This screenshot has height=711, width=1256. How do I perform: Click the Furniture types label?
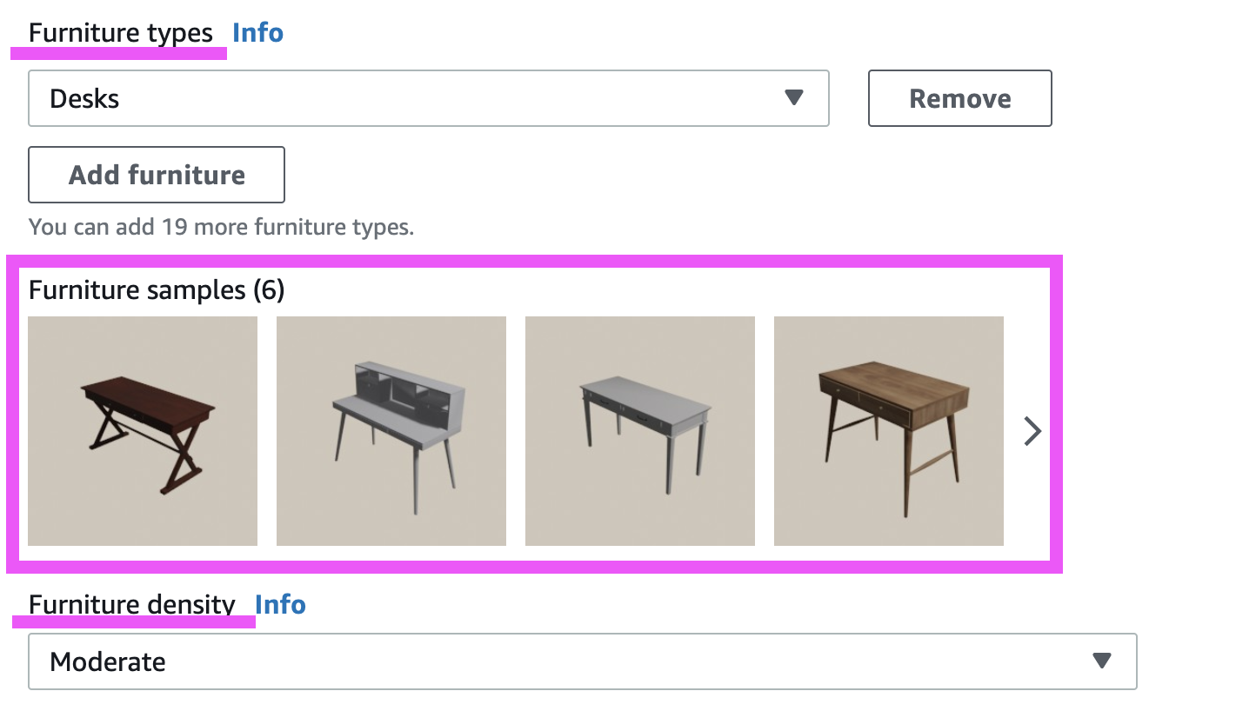pos(121,33)
